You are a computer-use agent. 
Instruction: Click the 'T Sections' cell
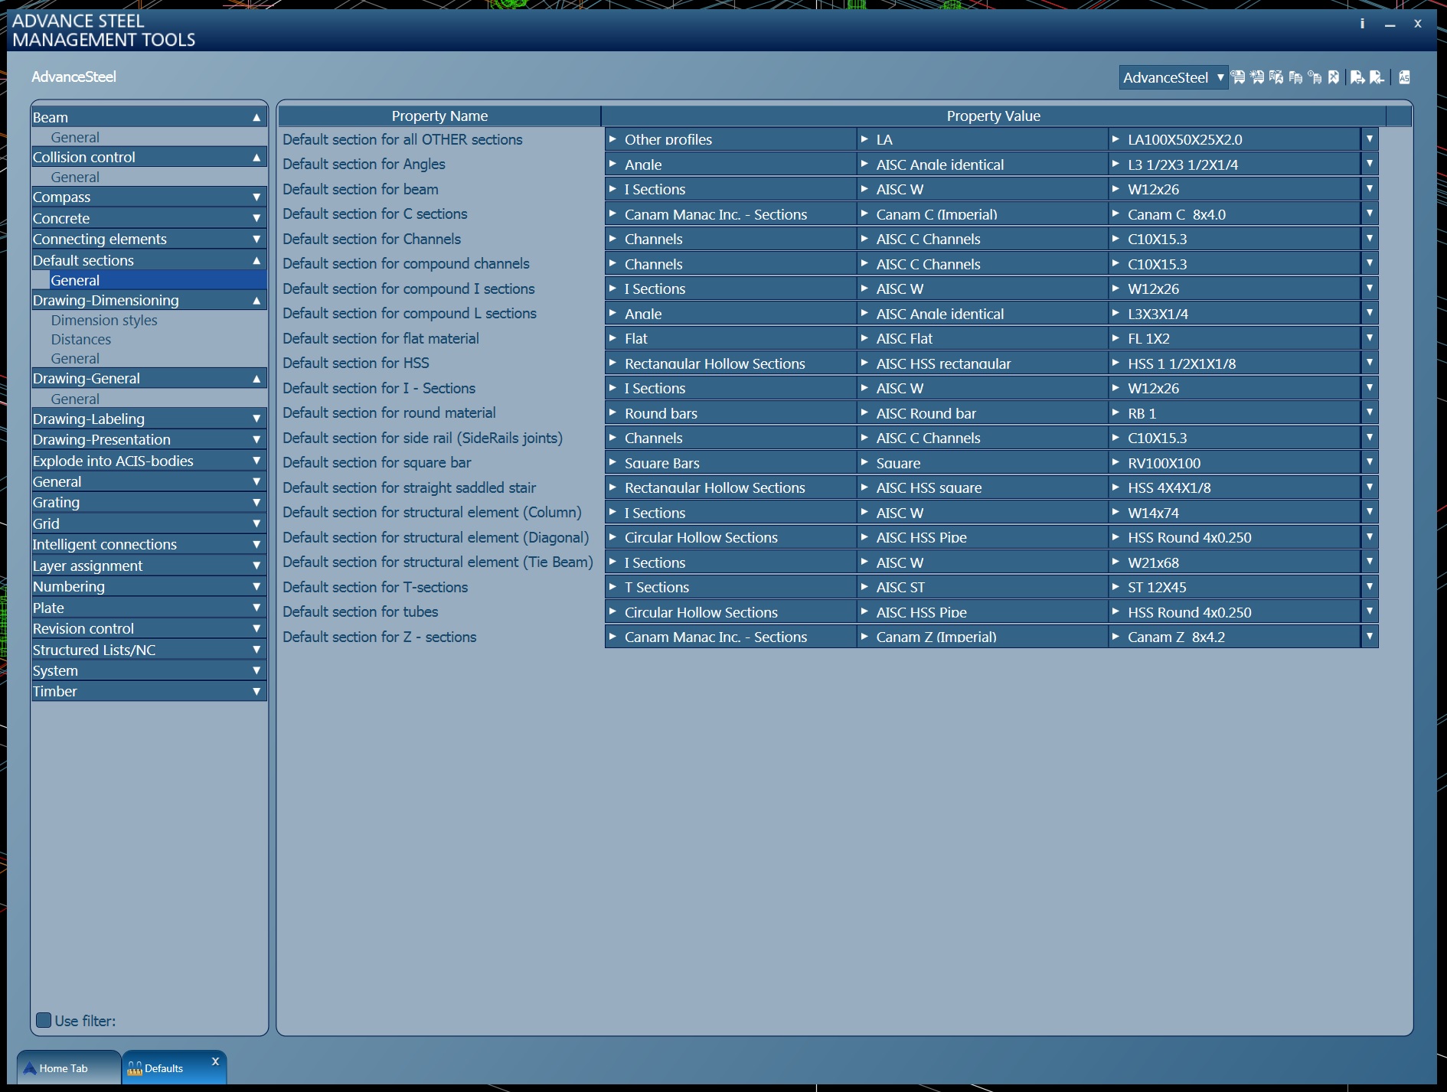[731, 587]
